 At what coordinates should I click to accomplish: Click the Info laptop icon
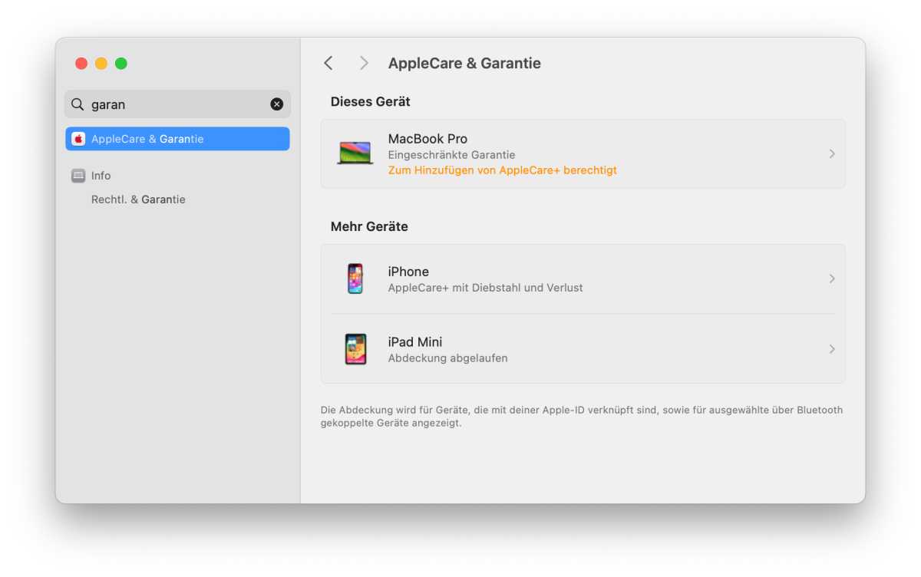[78, 176]
